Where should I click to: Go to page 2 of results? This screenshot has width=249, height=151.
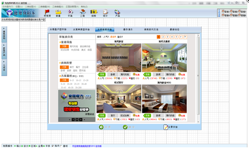pyautogui.click(x=163, y=37)
